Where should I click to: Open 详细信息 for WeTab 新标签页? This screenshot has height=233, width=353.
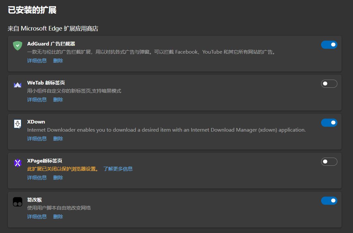tap(37, 100)
